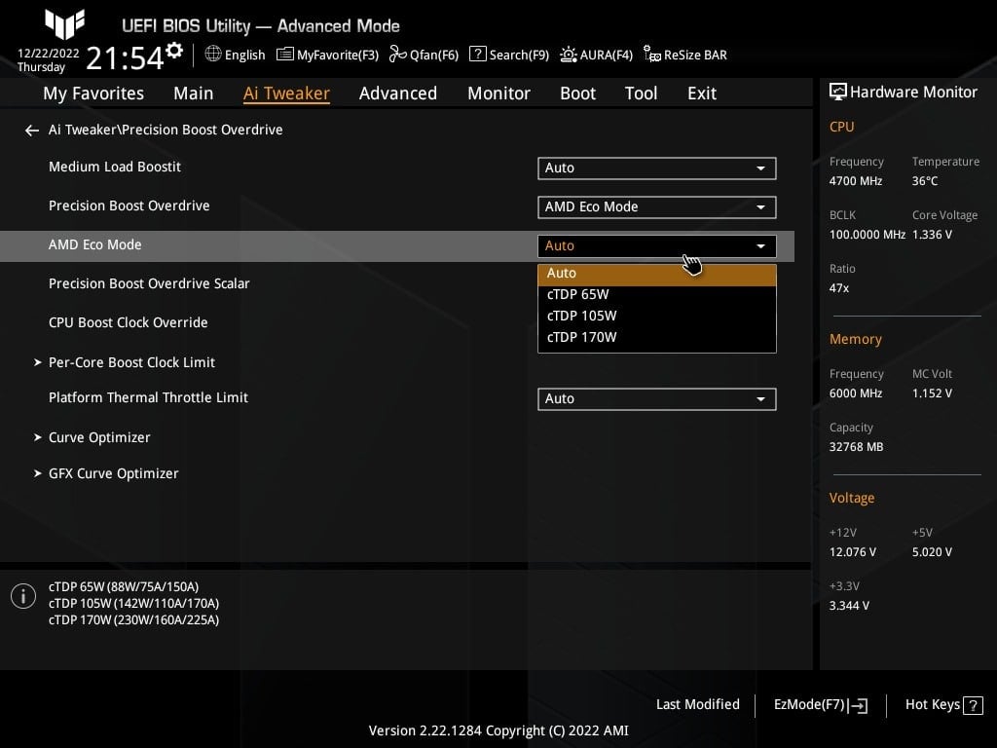Switch to EzMode(F7)
This screenshot has height=748, width=997.
pos(809,705)
